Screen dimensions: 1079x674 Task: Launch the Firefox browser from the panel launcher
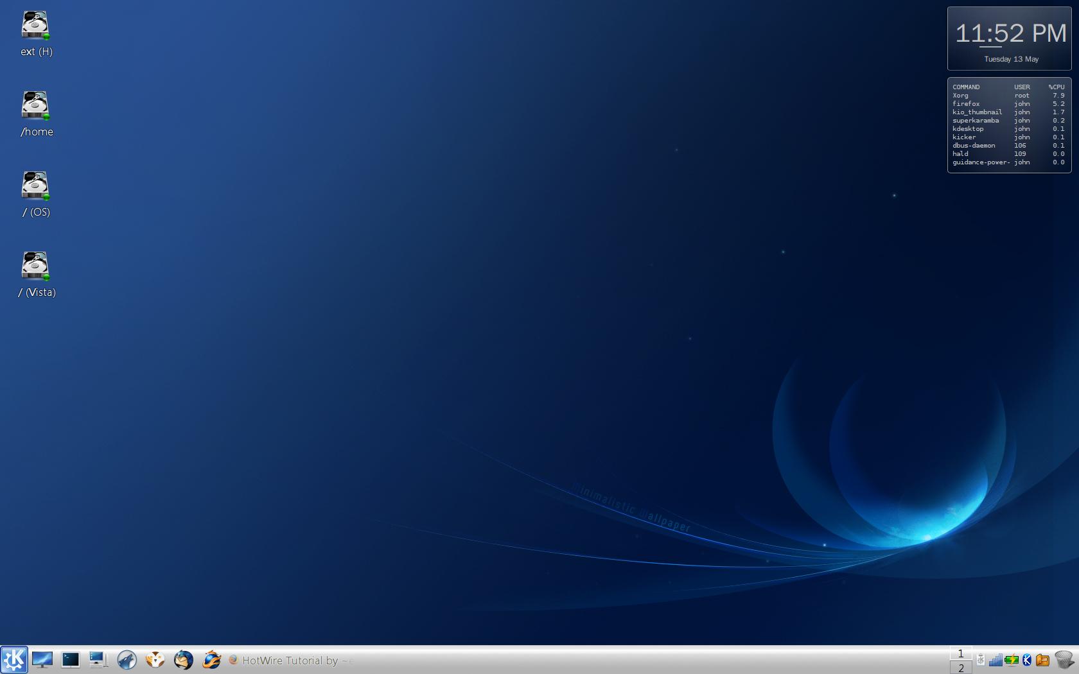tap(211, 660)
